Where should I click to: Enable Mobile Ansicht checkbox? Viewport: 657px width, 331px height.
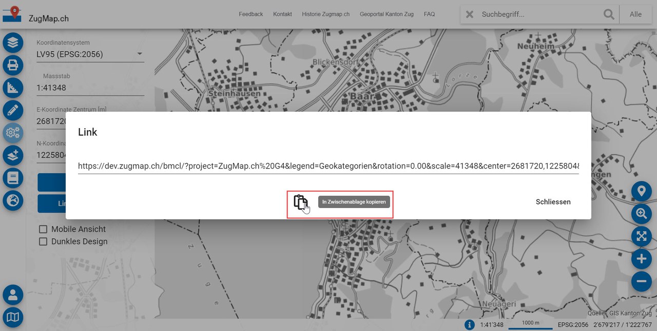click(43, 229)
